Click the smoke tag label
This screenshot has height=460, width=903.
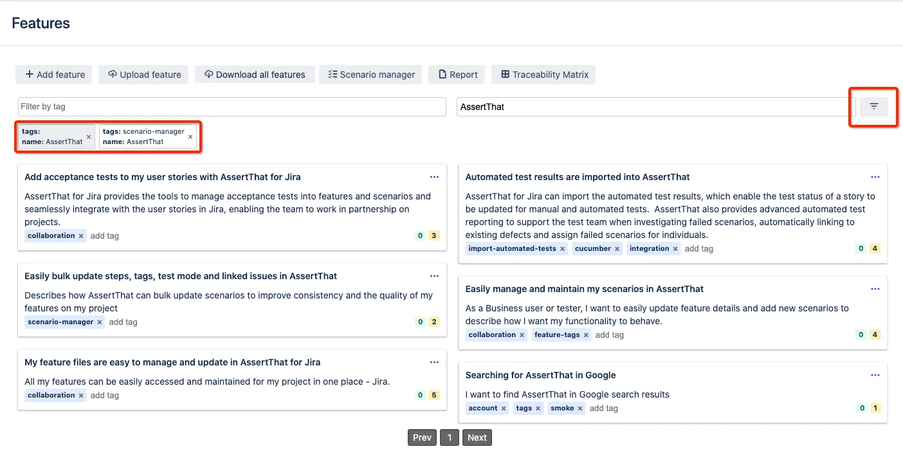[562, 409]
